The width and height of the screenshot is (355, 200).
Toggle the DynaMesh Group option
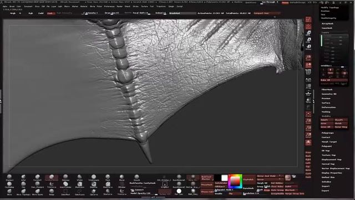[x=260, y=187]
